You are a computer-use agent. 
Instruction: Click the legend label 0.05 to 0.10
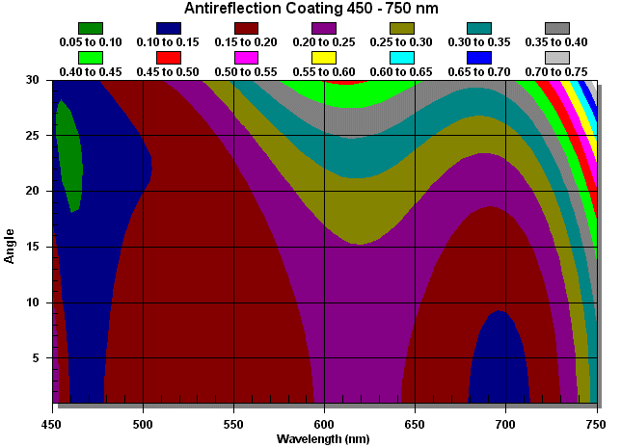click(x=91, y=42)
